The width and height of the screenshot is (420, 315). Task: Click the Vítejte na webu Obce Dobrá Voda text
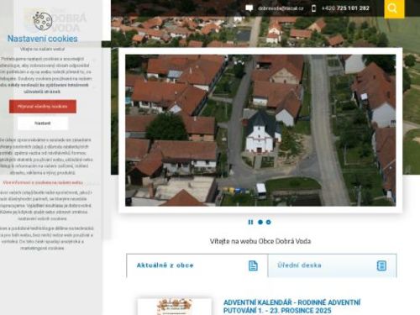260,241
